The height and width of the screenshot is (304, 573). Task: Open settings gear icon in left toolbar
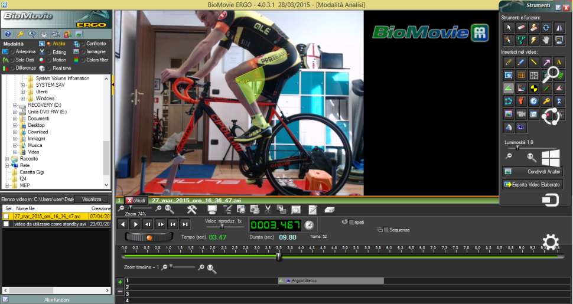pos(44,34)
